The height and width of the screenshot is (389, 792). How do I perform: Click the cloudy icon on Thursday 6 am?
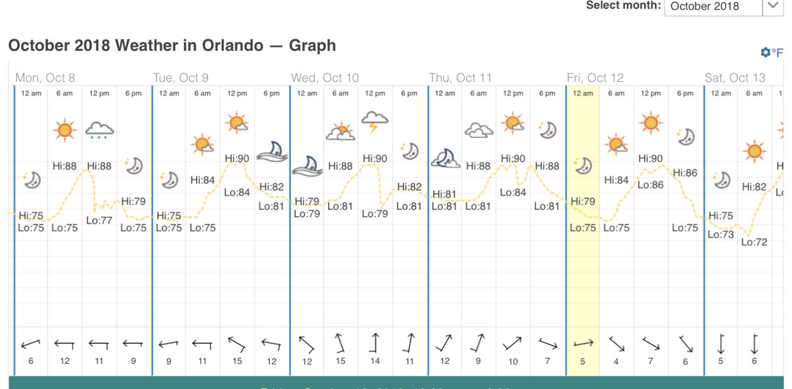(x=478, y=130)
